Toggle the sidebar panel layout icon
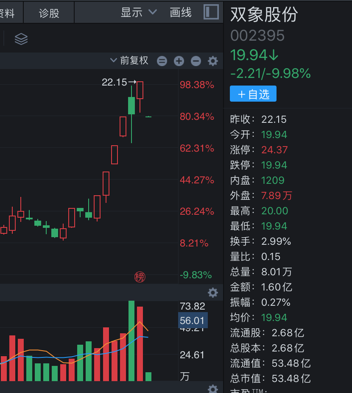The height and width of the screenshot is (393, 352). click(x=211, y=12)
